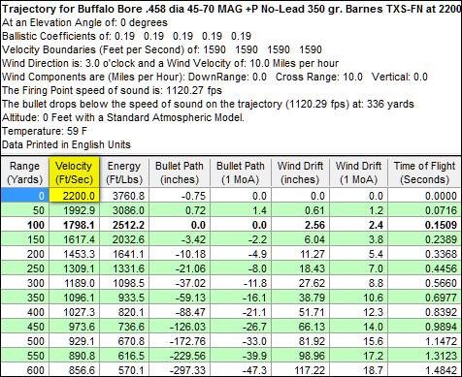Viewport: 462px width, 377px height.
Task: Click the trajectory title text line
Action: pos(231,9)
